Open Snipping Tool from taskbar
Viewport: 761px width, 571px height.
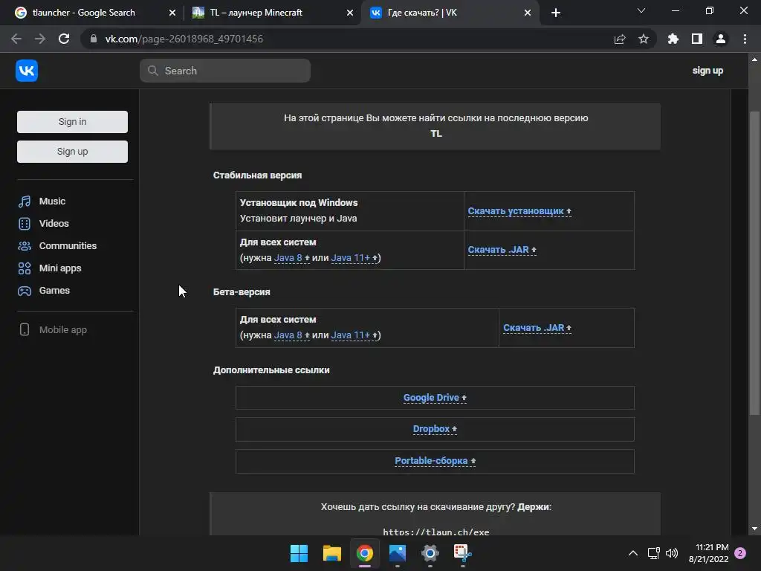462,553
